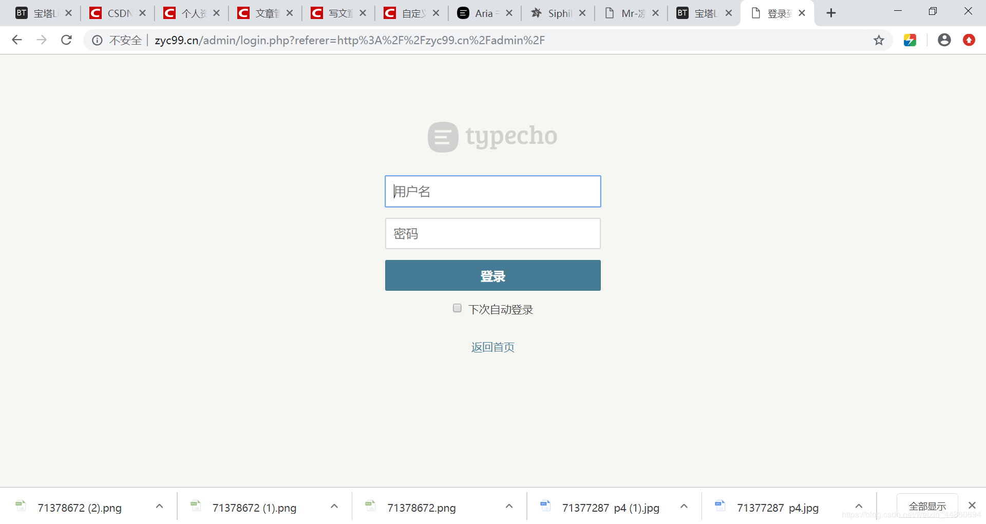Open downloaded file 71378672.png

[421, 508]
